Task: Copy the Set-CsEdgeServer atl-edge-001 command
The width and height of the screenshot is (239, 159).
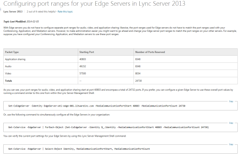Action: [x=231, y=101]
